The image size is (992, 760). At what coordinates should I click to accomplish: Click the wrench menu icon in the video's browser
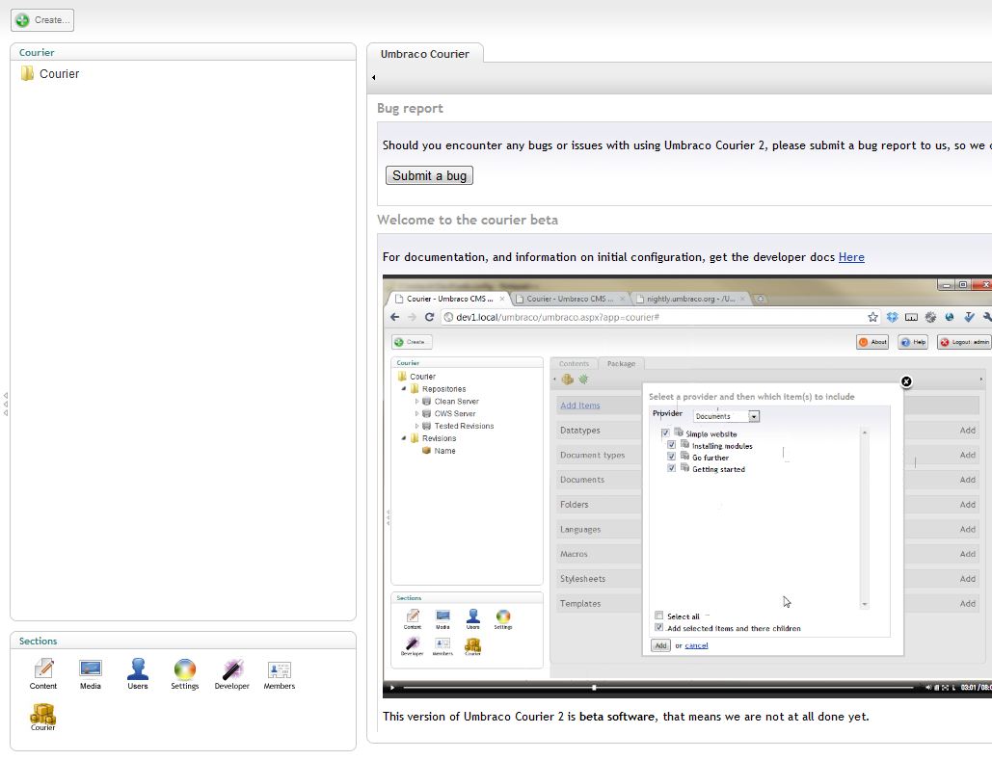(x=987, y=318)
